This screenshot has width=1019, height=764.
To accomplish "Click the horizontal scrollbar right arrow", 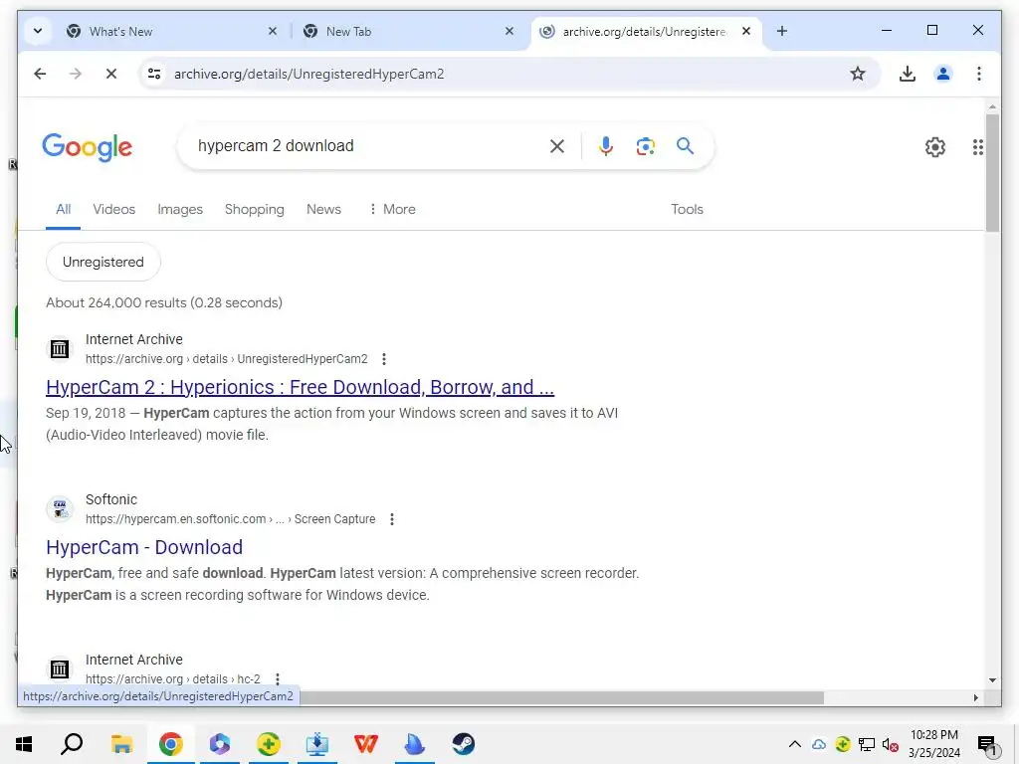I will pyautogui.click(x=975, y=697).
